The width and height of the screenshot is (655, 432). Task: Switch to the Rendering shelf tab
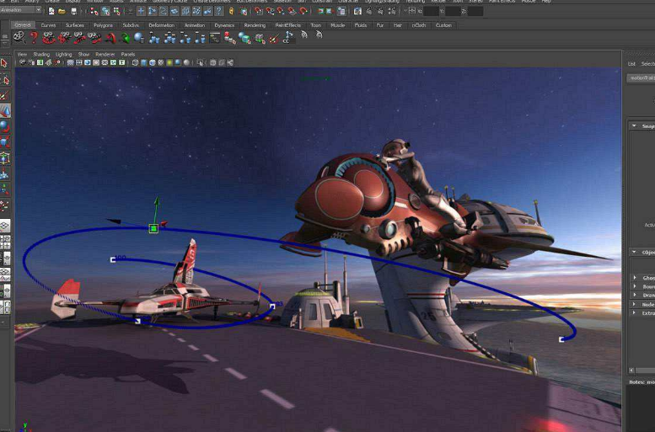click(255, 25)
